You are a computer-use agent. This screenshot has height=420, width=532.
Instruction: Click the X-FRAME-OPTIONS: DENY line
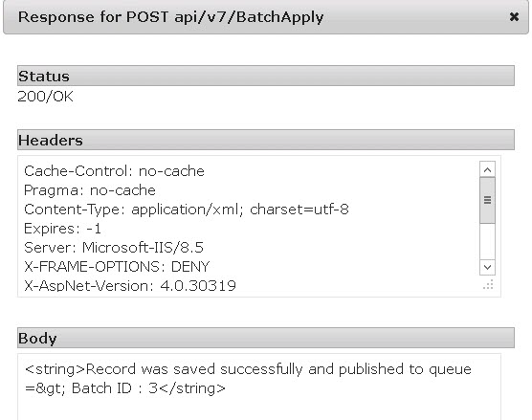coord(117,267)
